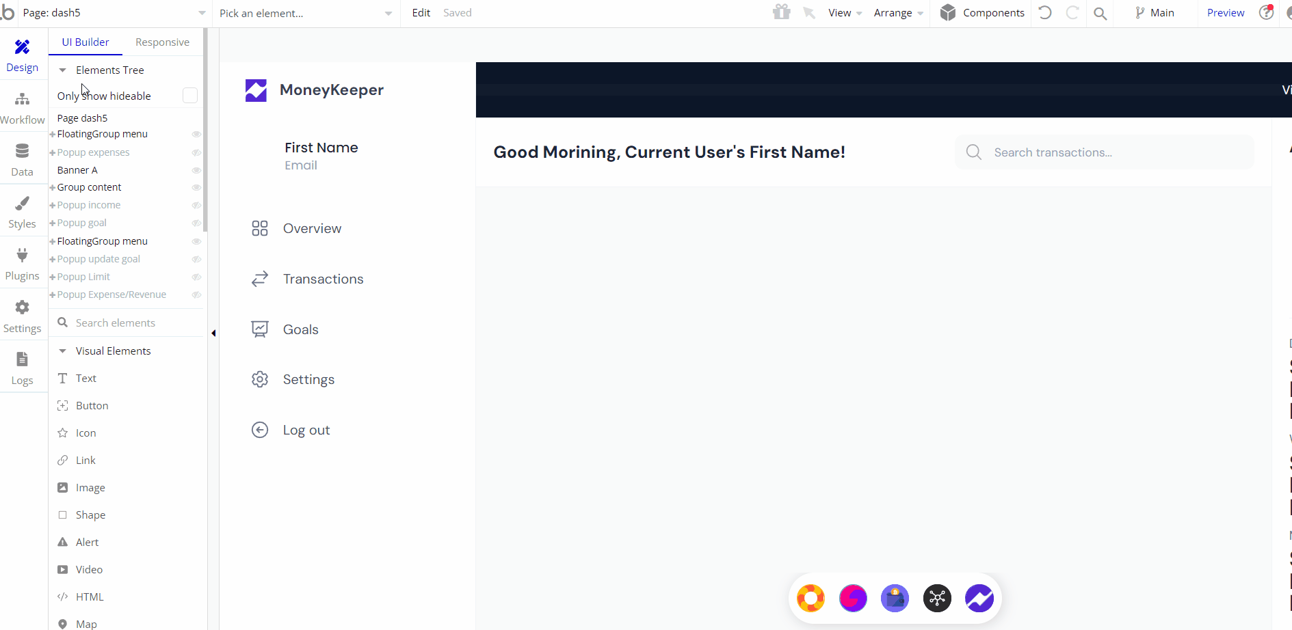Click the undo arrow in top toolbar
1292x630 pixels.
[x=1045, y=12]
